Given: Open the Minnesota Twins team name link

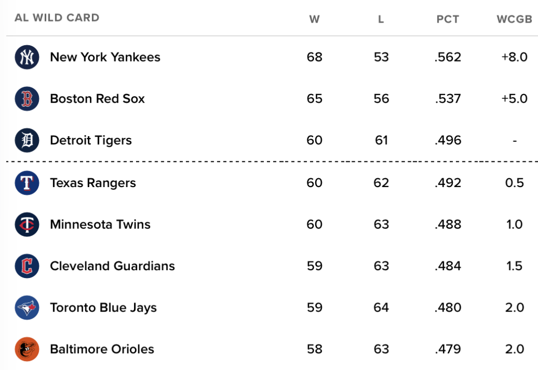Looking at the screenshot, I should (100, 224).
